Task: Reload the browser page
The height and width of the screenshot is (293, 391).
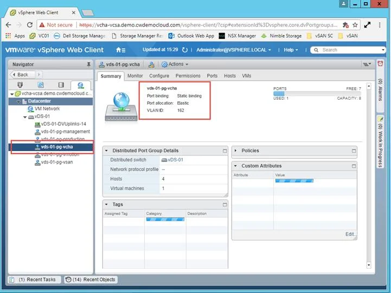Action: point(30,25)
